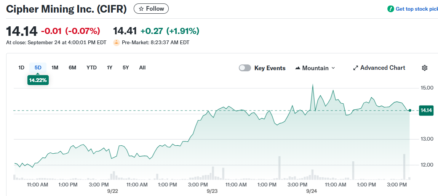Open the Mountain chart type dropdown
The height and width of the screenshot is (196, 438).
pos(315,68)
